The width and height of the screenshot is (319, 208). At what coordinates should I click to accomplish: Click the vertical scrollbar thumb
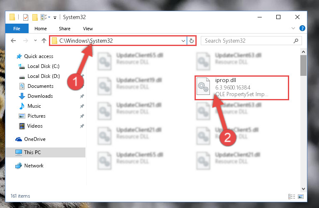click(x=303, y=65)
